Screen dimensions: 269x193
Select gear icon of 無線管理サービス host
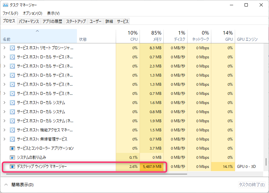point(12,139)
